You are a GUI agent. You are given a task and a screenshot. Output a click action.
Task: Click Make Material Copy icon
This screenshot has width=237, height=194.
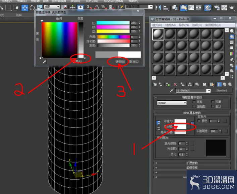point(182,84)
